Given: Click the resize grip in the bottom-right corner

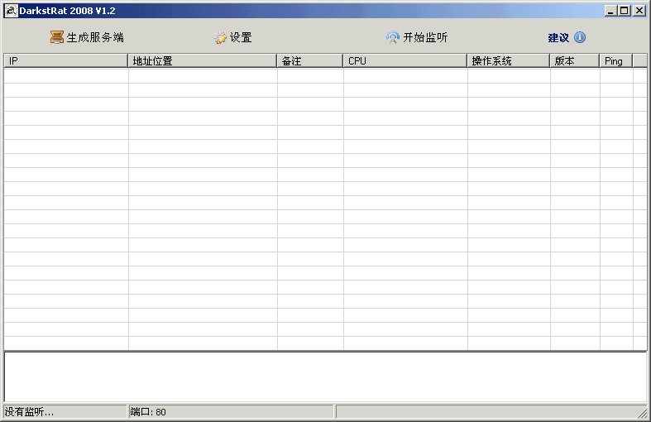Looking at the screenshot, I should (642, 412).
